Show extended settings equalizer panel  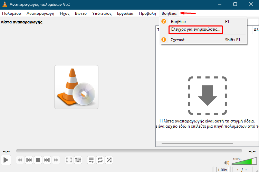[x=78, y=160]
